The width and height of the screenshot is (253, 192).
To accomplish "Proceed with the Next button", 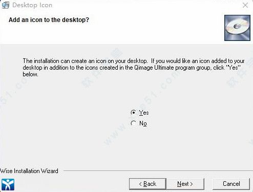I will click(x=185, y=184).
